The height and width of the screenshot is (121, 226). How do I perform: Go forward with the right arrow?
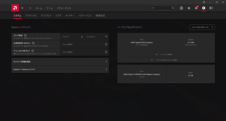pyautogui.click(x=30, y=8)
